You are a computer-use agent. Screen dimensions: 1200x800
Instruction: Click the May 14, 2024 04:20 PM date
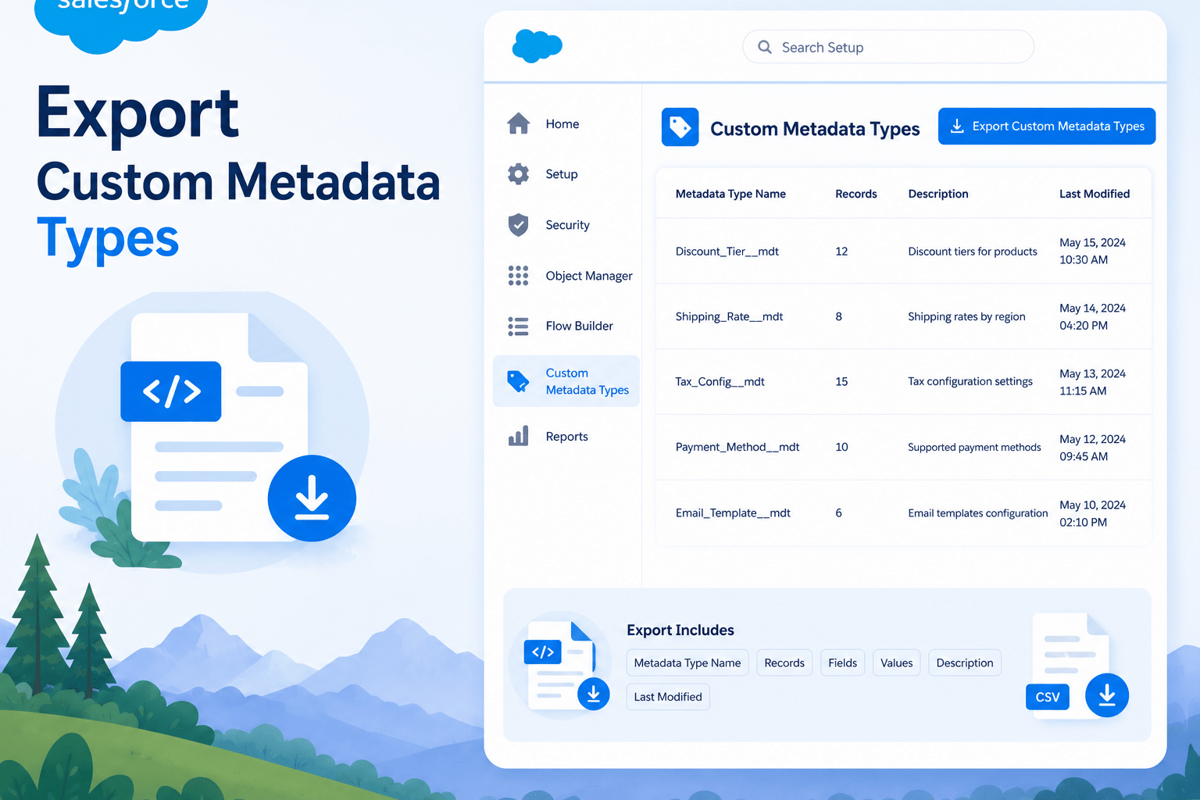point(1092,316)
